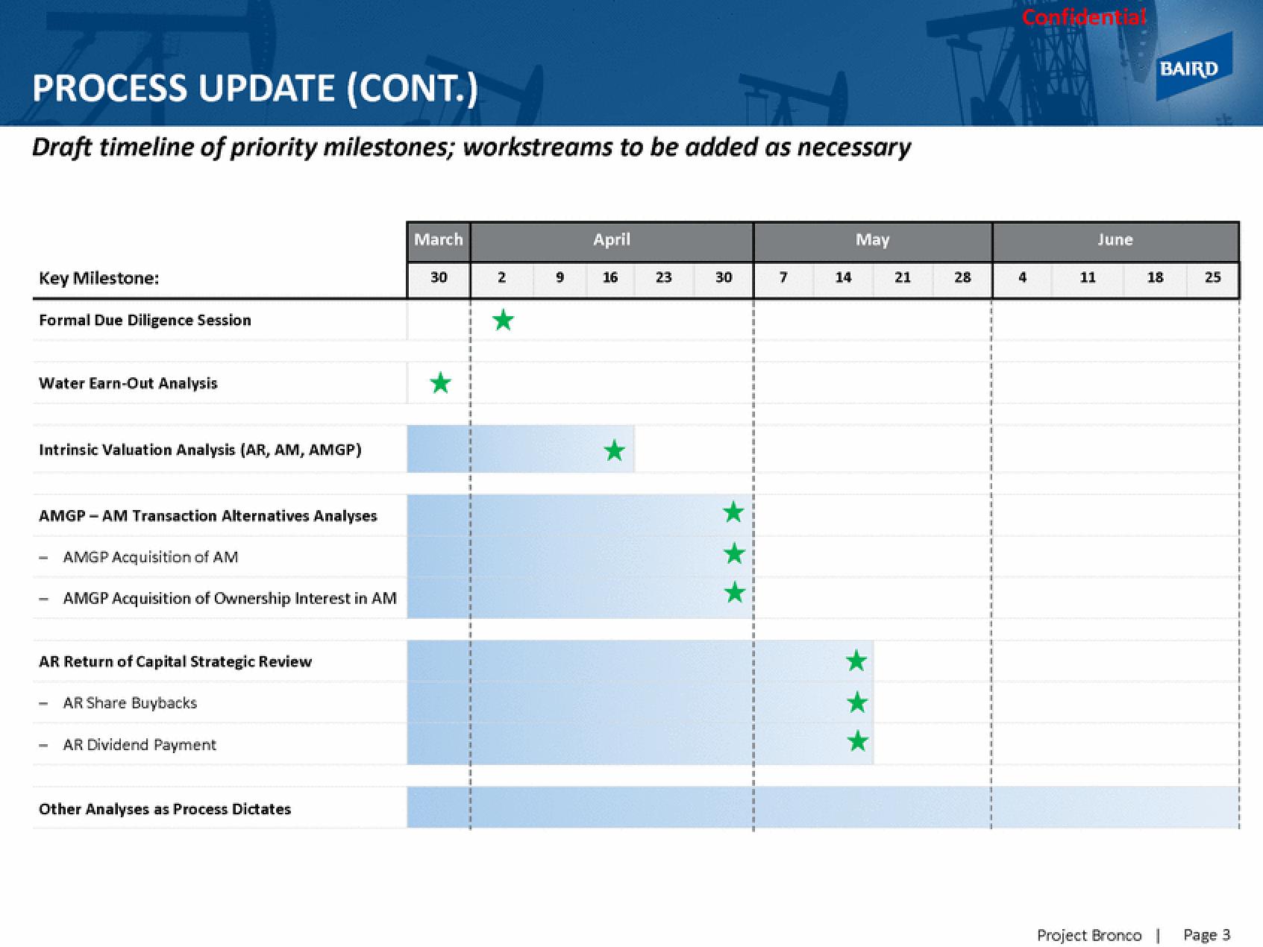Select the June month header
This screenshot has height=947, width=1263.
1115,240
